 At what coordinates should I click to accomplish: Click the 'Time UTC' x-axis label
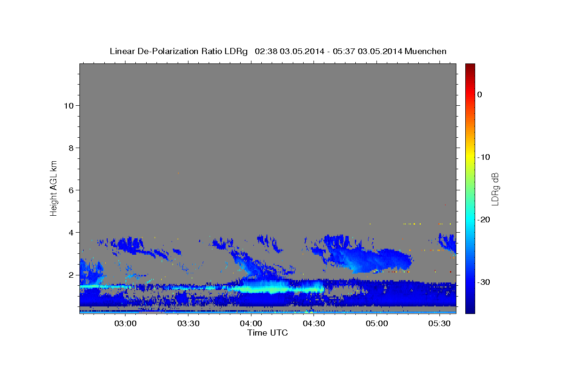pyautogui.click(x=267, y=333)
